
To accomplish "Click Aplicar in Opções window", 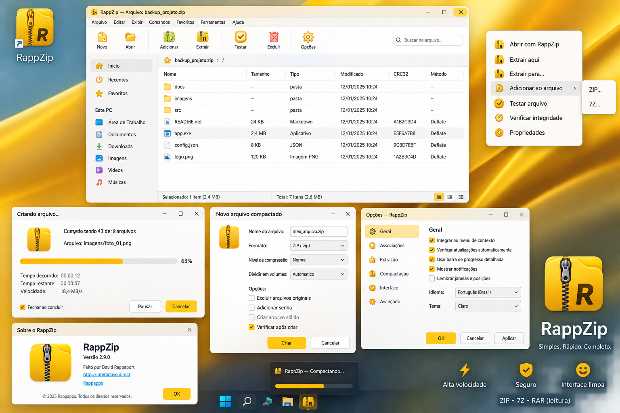I will point(509,338).
